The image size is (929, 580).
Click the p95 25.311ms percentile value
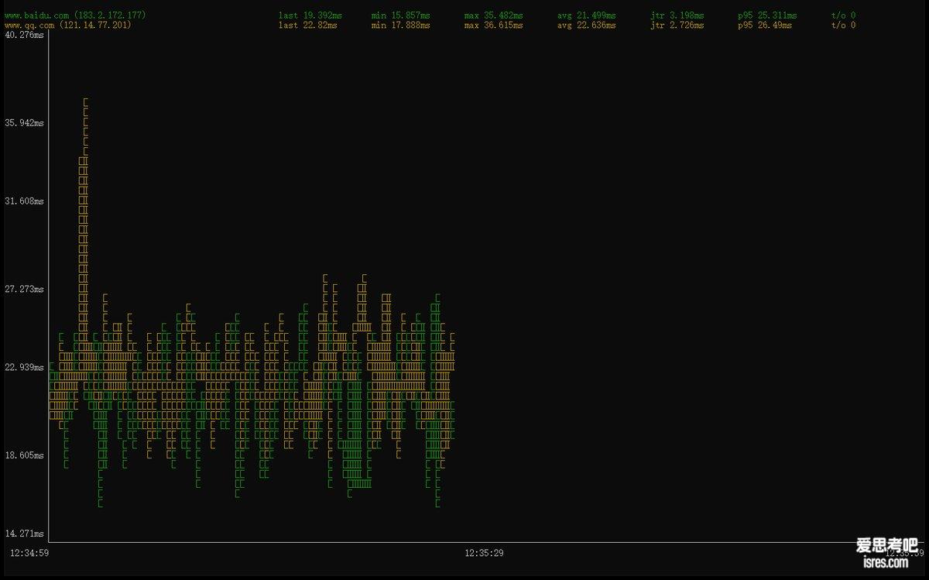767,15
